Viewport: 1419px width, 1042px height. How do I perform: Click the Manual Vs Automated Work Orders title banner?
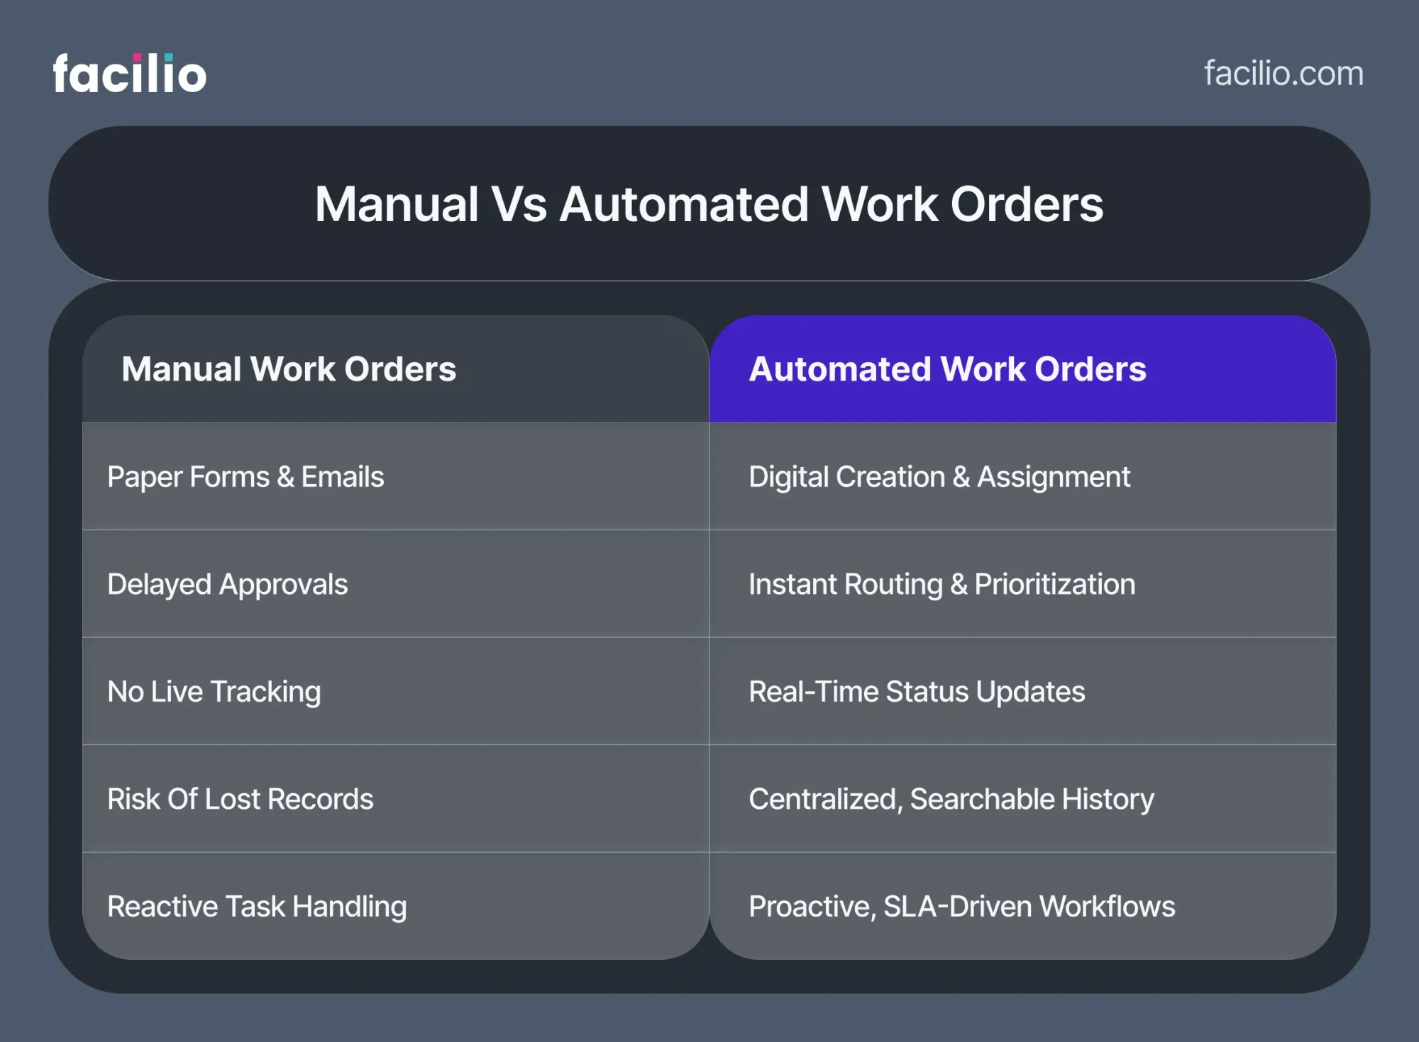tap(709, 205)
